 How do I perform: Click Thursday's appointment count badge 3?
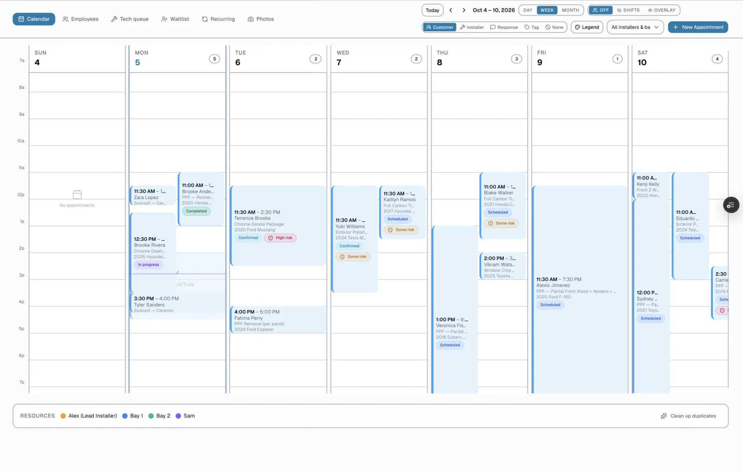click(x=516, y=59)
